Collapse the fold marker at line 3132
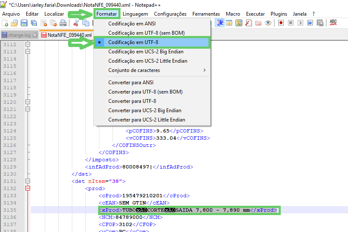348x232 pixels. pos(28,188)
